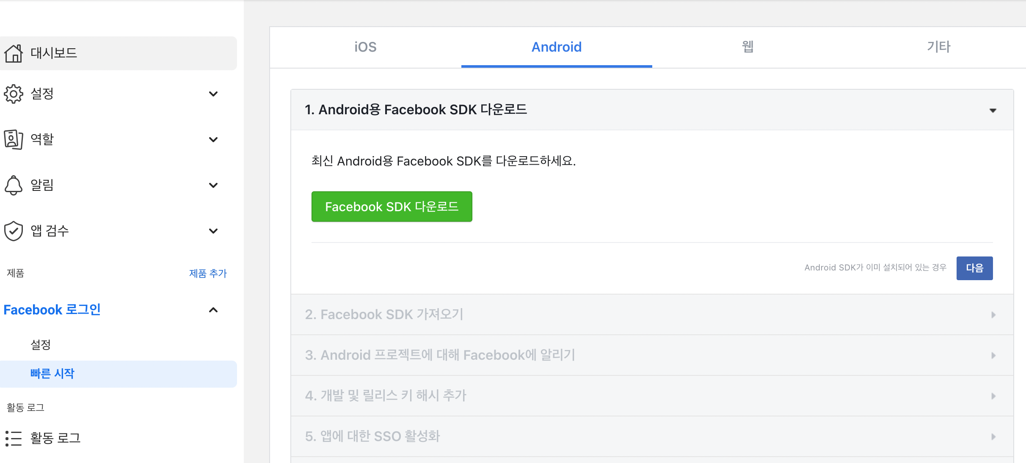This screenshot has height=463, width=1026.
Task: Click the Roles person badge icon
Action: click(14, 139)
